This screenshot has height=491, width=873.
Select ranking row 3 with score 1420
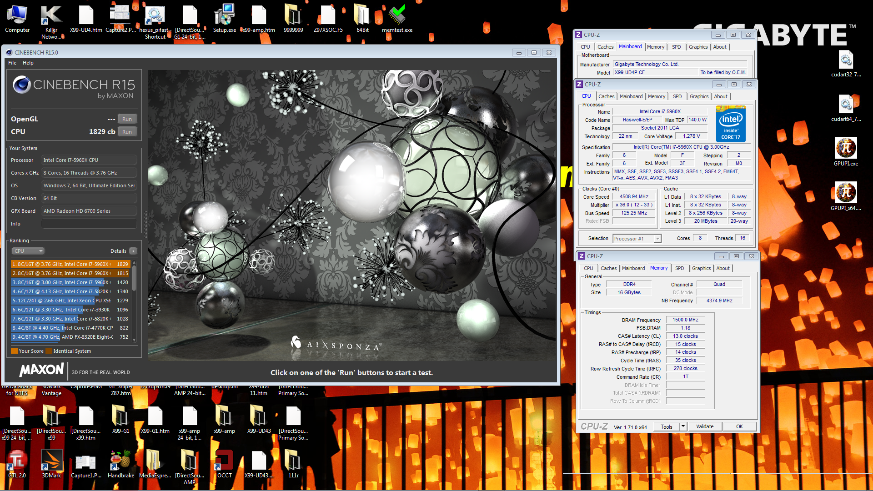[x=70, y=282]
